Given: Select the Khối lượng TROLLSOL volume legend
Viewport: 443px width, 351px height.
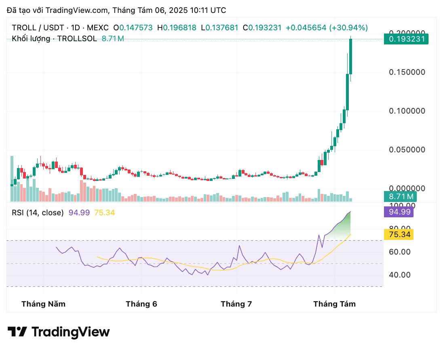Looking at the screenshot, I should 68,38.
